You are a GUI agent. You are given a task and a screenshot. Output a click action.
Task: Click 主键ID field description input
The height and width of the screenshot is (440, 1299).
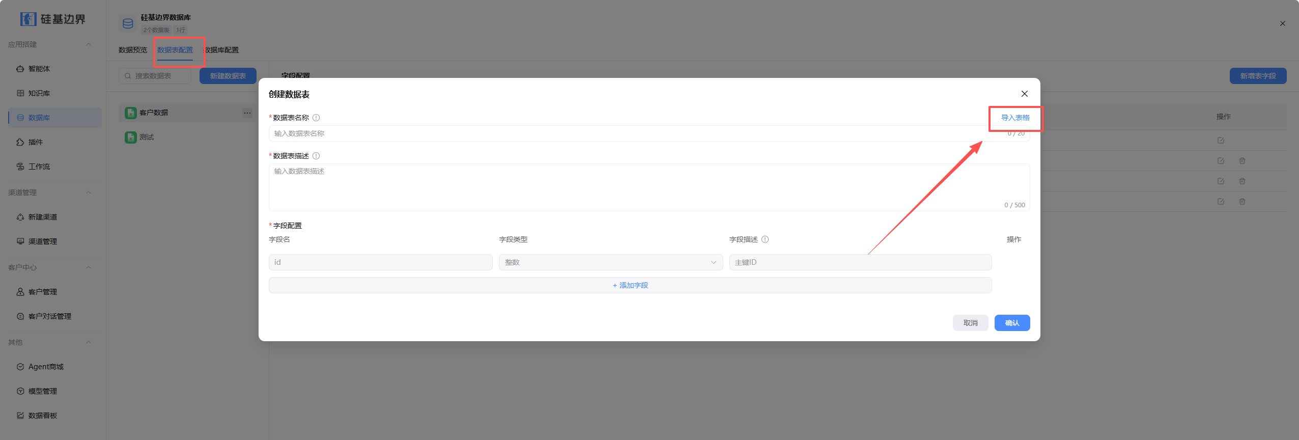[860, 262]
